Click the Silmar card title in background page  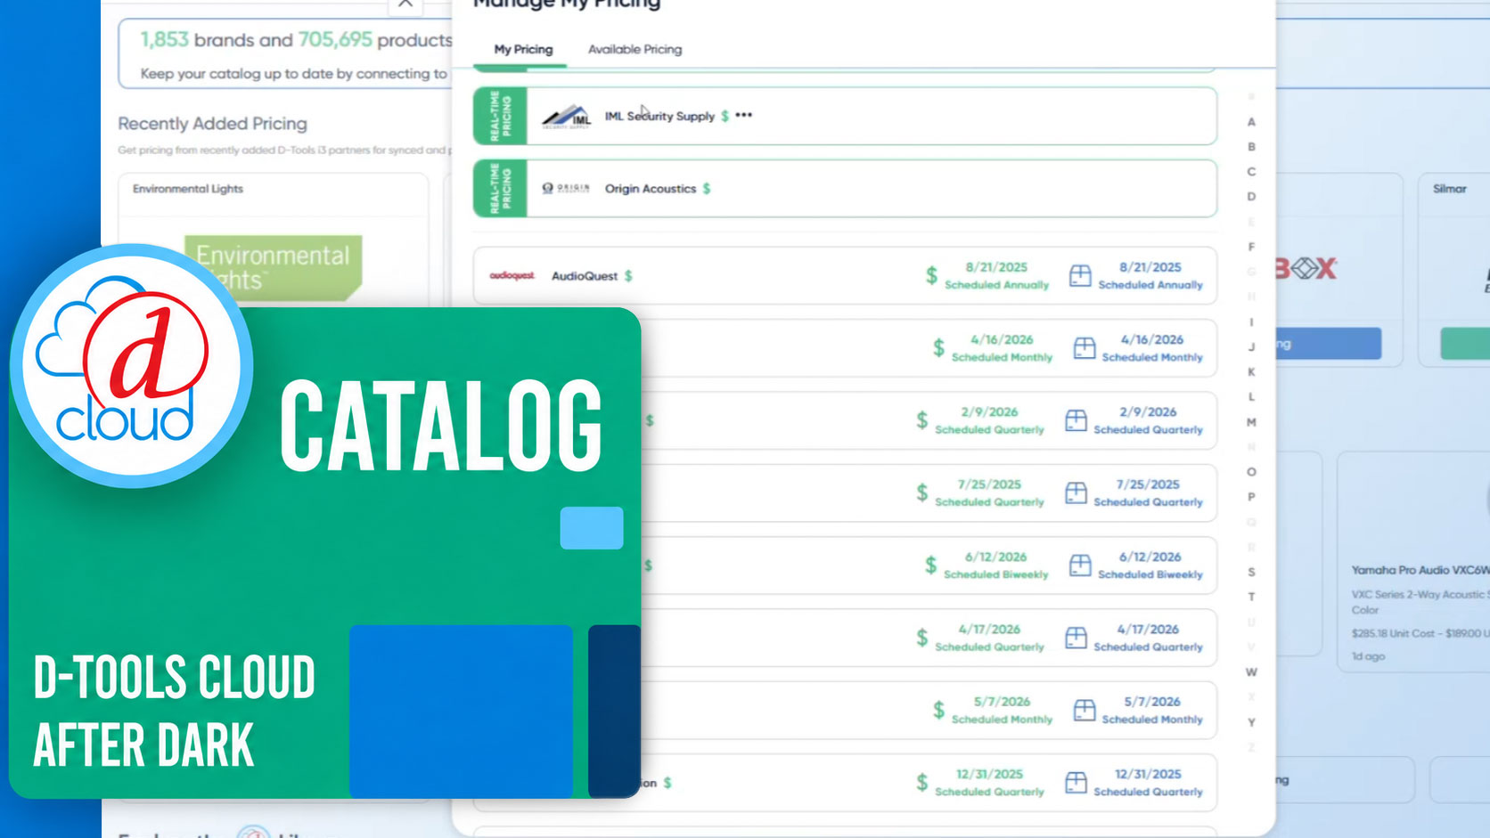1449,189
